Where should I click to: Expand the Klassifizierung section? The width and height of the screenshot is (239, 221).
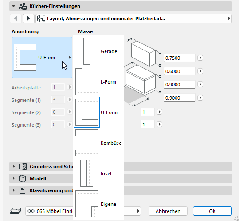(x=14, y=190)
